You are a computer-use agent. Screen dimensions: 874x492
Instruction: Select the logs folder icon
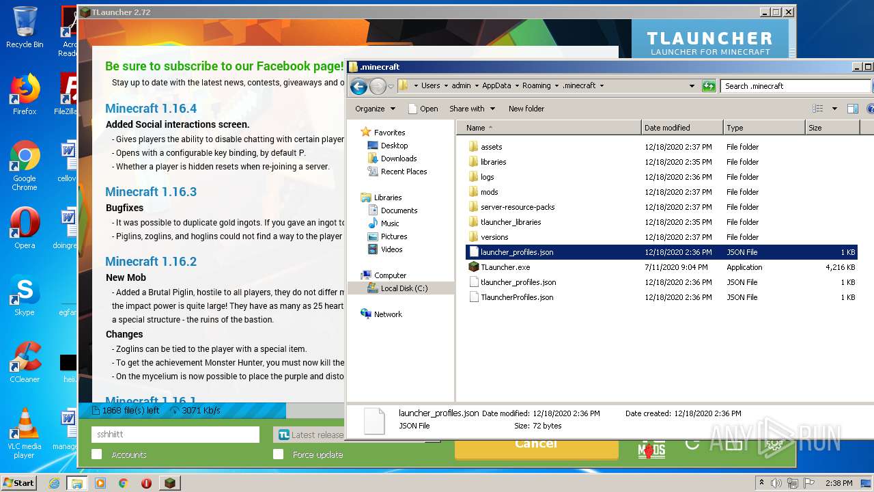pyautogui.click(x=473, y=177)
